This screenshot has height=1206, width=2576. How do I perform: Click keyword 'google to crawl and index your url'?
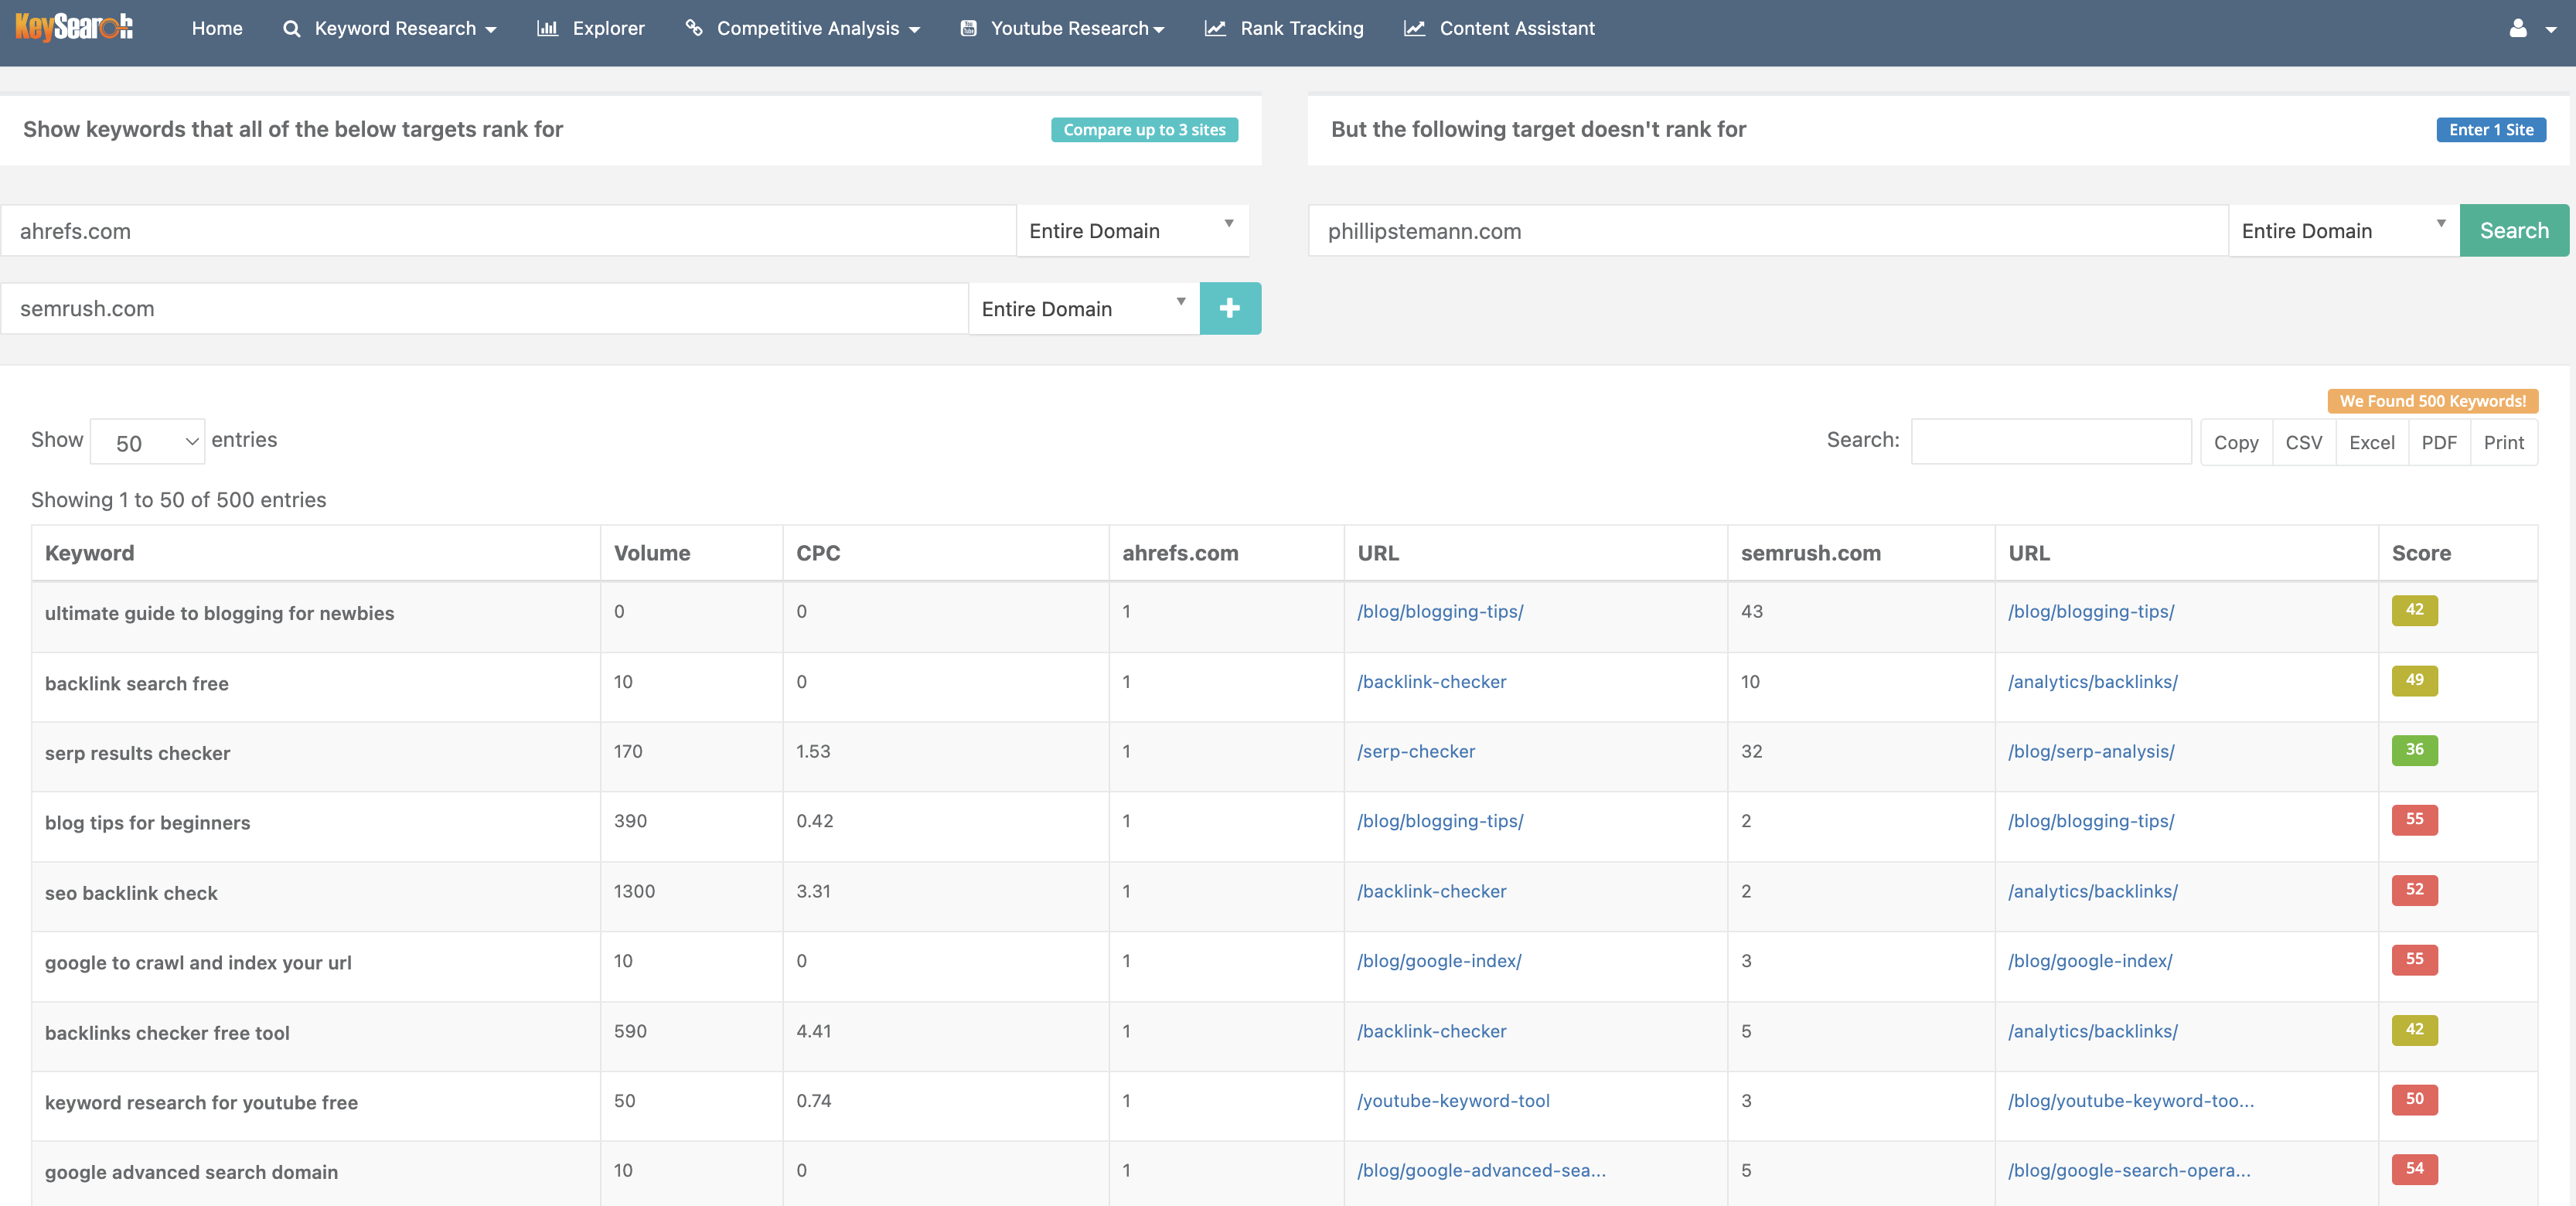point(198,962)
